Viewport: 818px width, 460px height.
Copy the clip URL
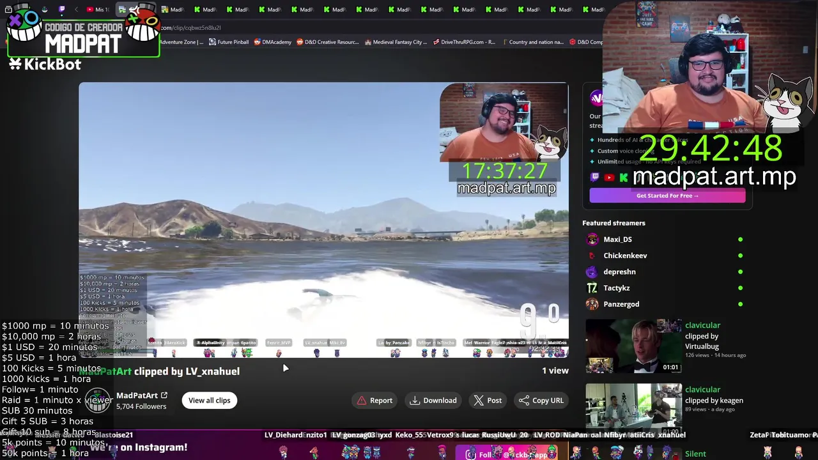(x=541, y=401)
